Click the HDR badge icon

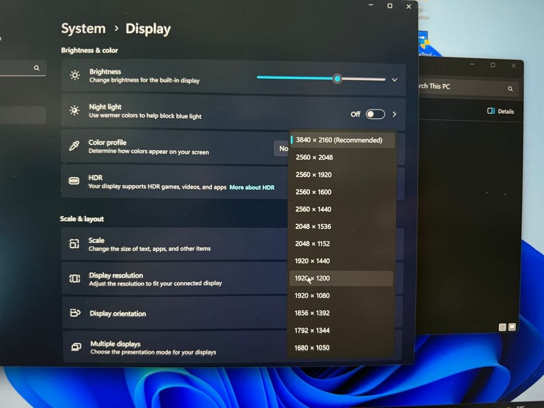click(74, 181)
